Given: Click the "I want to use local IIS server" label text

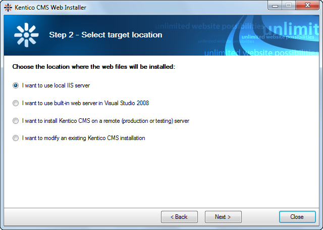Looking at the screenshot, I should [56, 85].
